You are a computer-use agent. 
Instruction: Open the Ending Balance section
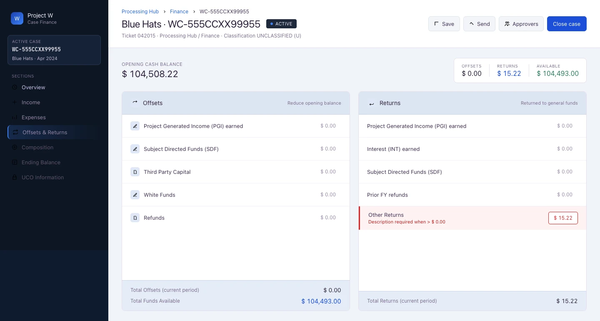(54, 163)
